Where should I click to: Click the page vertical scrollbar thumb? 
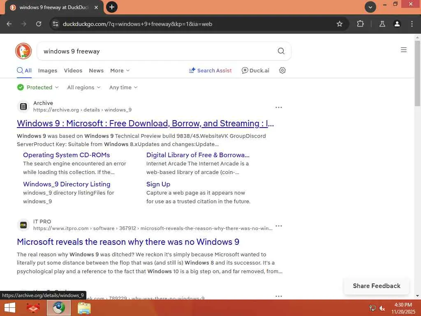click(417, 73)
